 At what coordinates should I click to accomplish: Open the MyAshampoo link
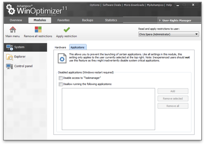point(155,5)
